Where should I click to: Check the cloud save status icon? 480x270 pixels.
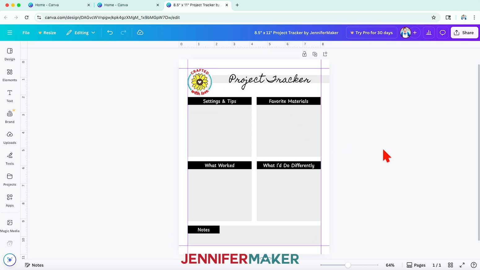[140, 33]
